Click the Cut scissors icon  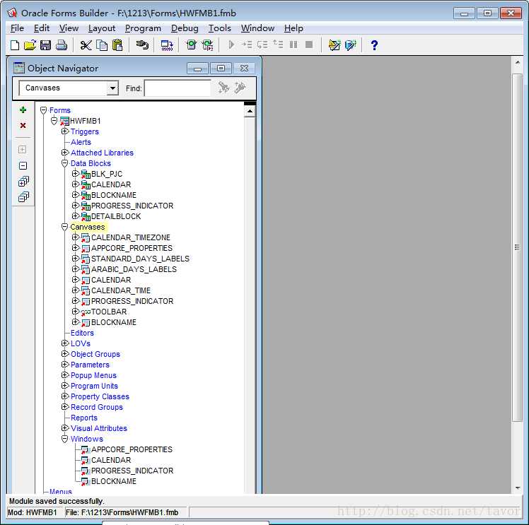[x=86, y=45]
